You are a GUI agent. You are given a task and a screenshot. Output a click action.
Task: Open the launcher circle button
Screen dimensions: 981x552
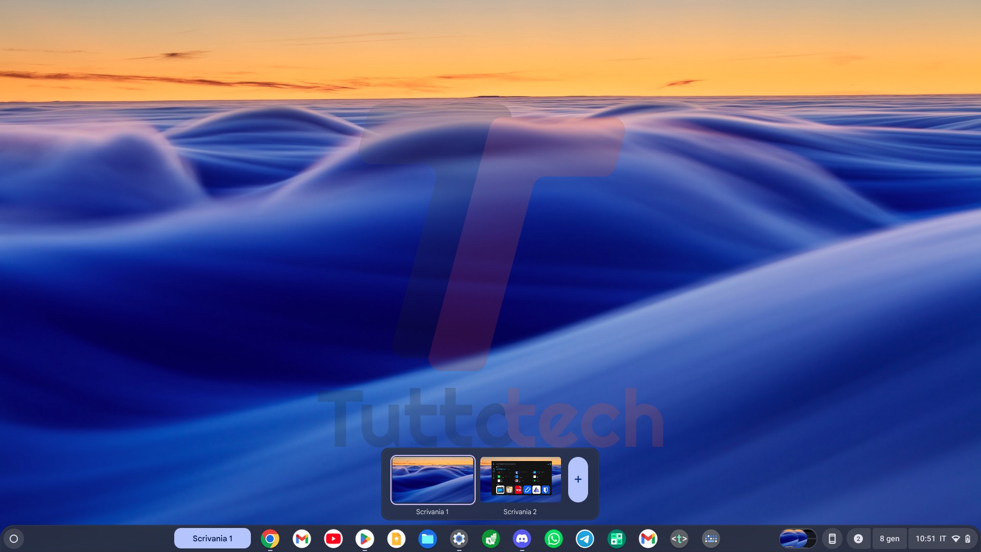(x=14, y=539)
